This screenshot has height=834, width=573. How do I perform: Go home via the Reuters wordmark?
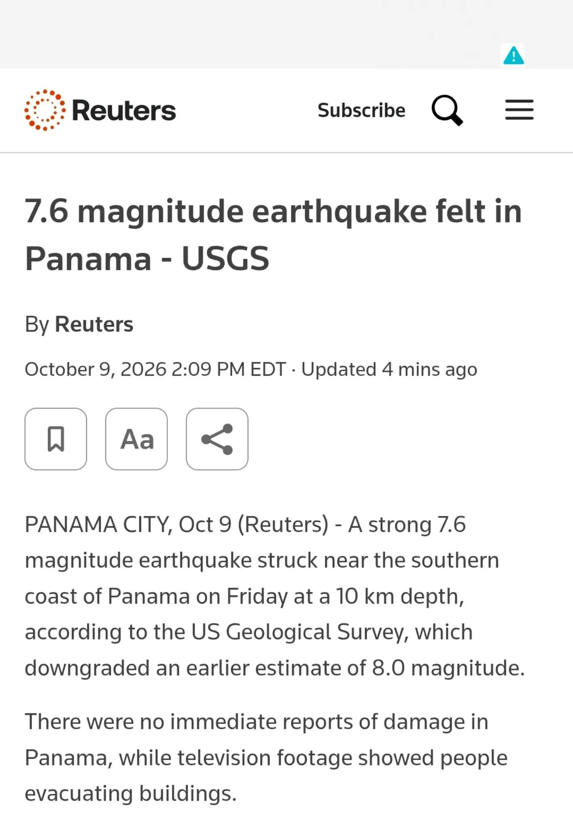(x=124, y=111)
